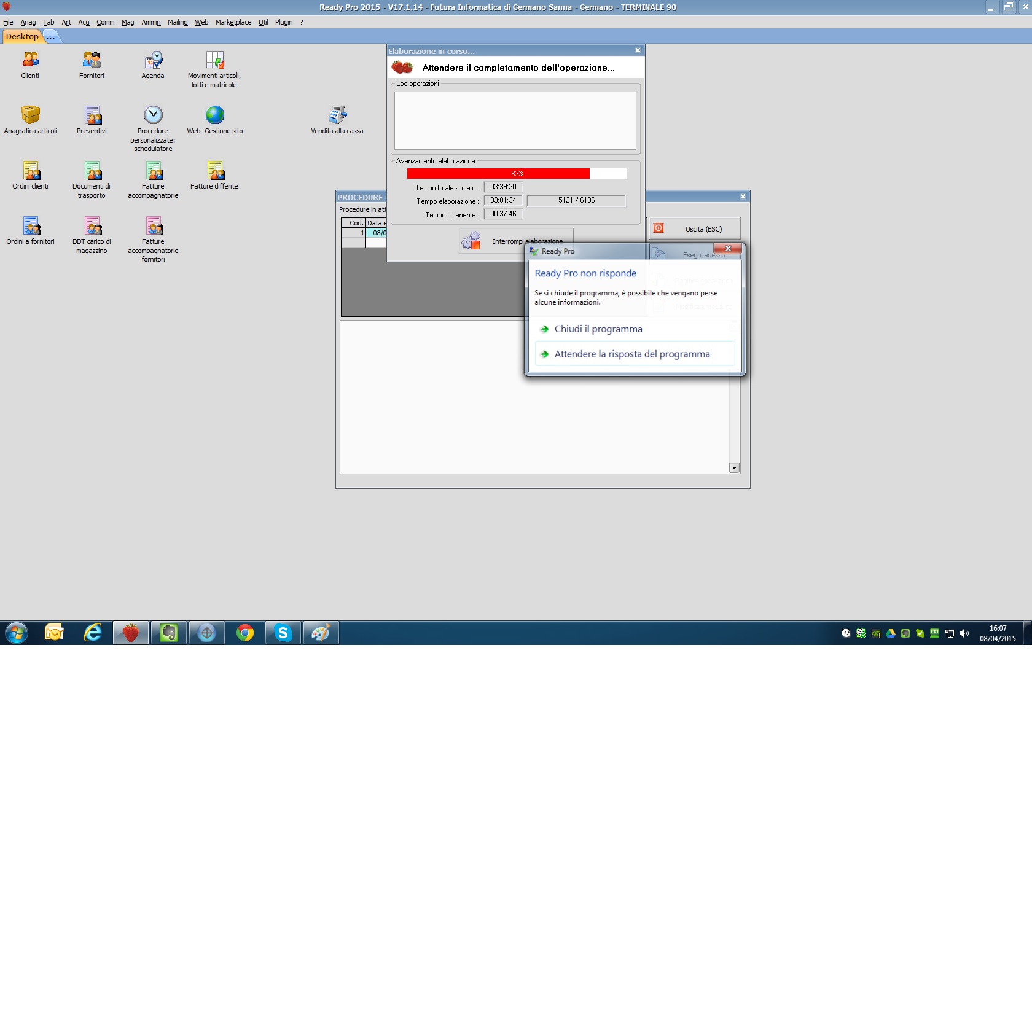Open the Clienti desktop icon
The width and height of the screenshot is (1032, 1027).
click(x=30, y=65)
